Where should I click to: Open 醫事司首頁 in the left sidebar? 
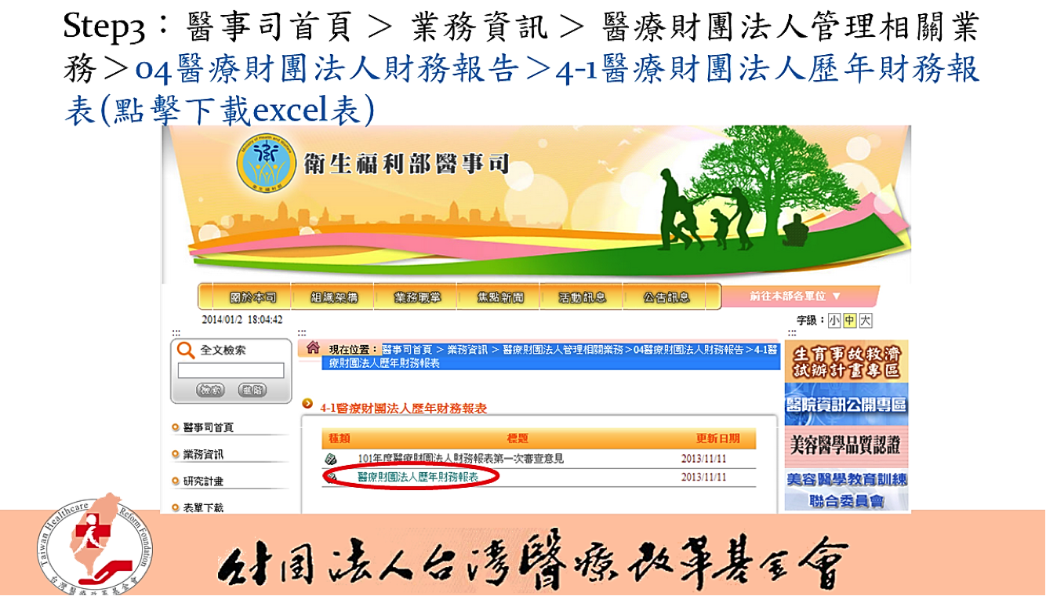coord(209,427)
